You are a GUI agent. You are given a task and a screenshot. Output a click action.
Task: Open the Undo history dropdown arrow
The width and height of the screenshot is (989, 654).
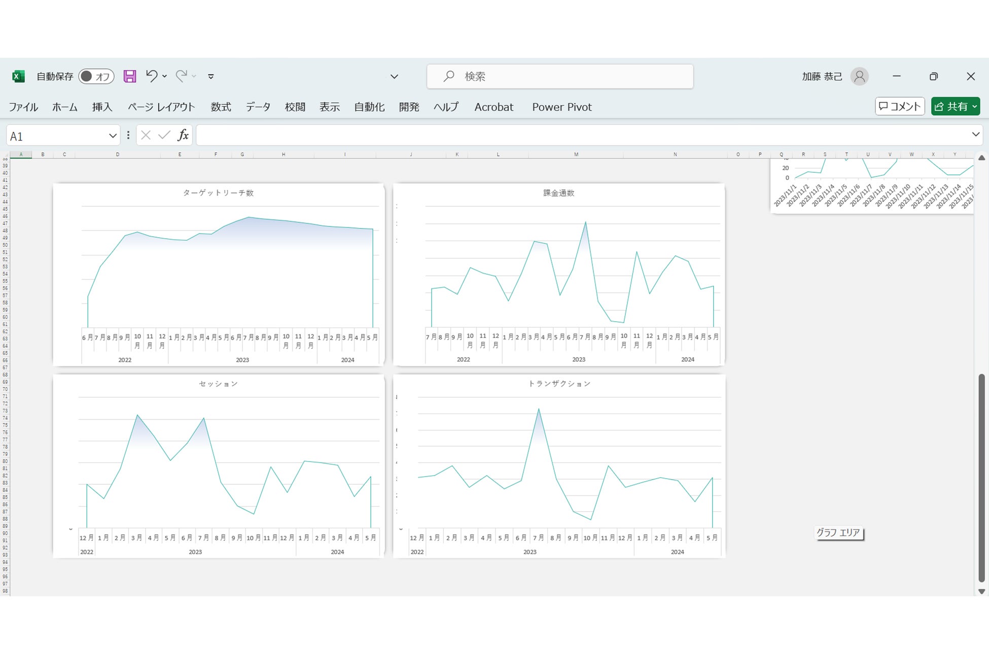[x=165, y=76]
